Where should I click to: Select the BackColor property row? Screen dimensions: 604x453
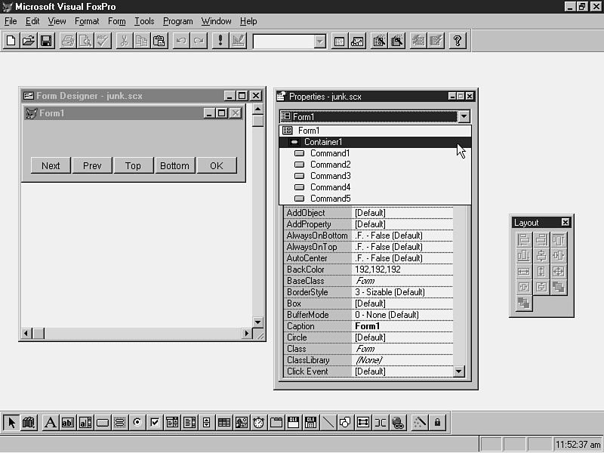[317, 270]
